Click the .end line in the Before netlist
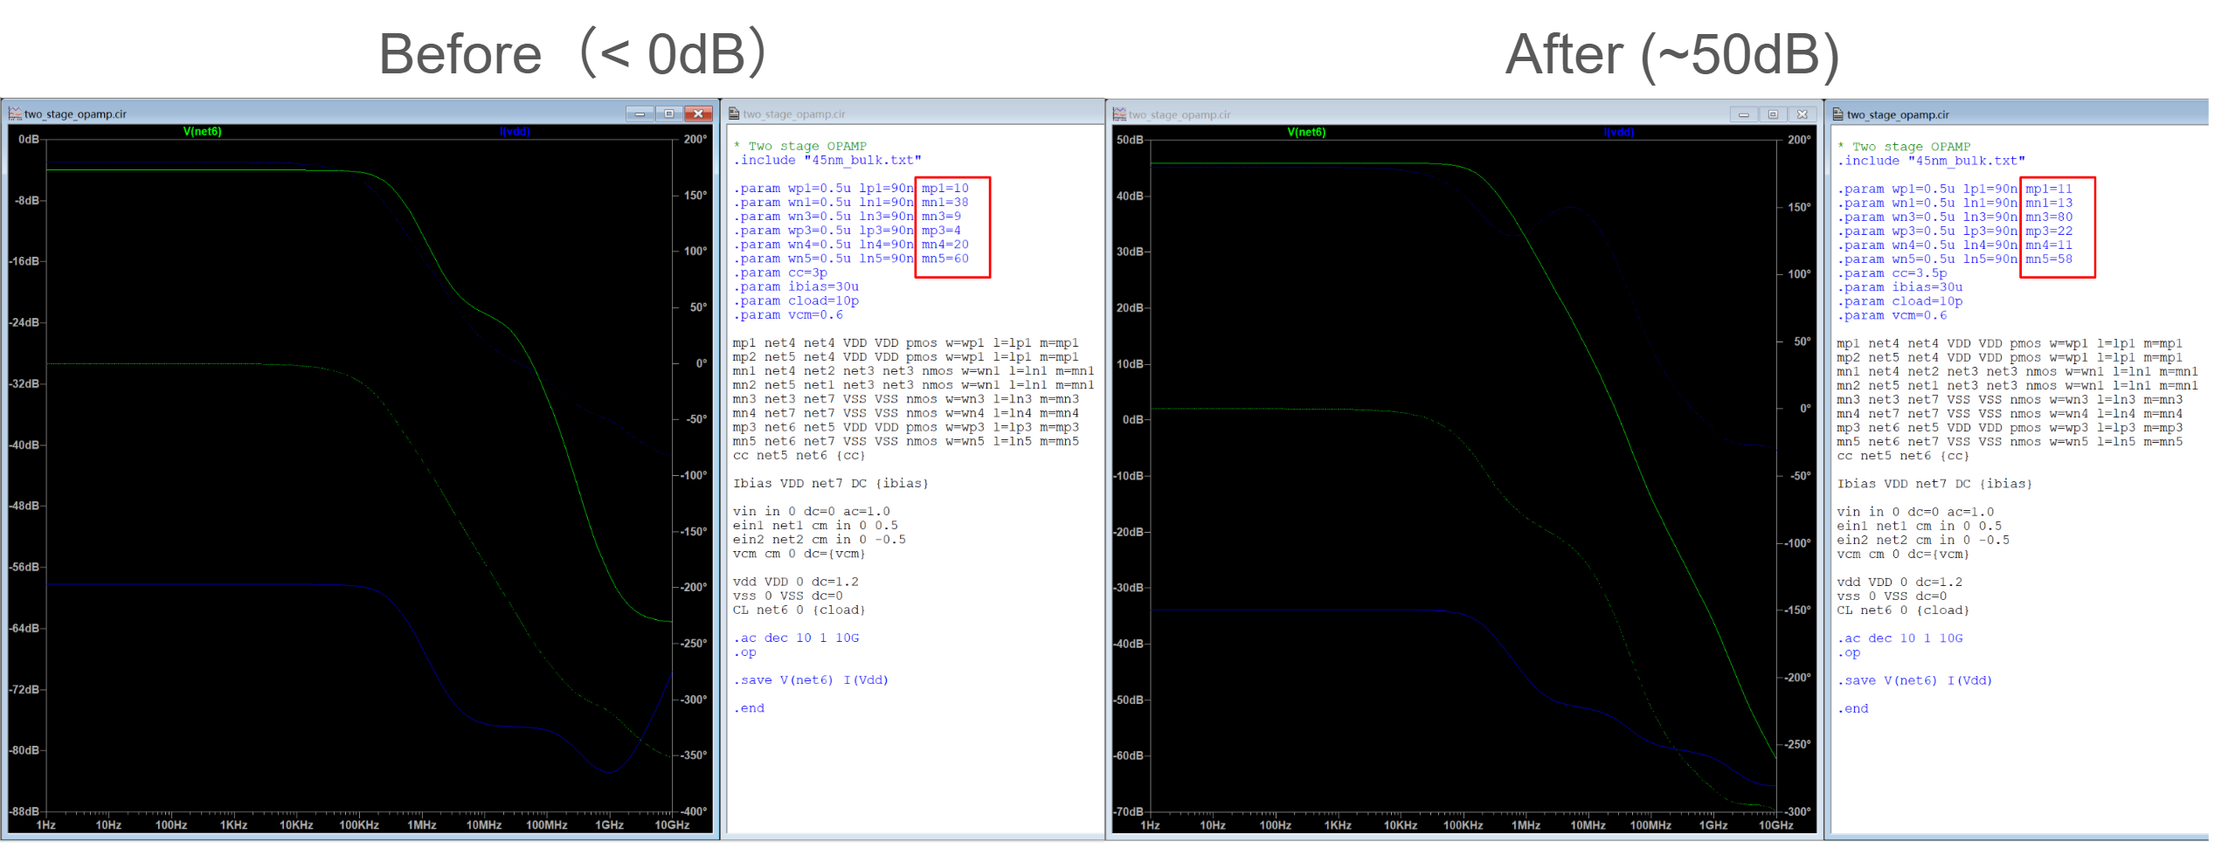The height and width of the screenshot is (855, 2235). [749, 708]
